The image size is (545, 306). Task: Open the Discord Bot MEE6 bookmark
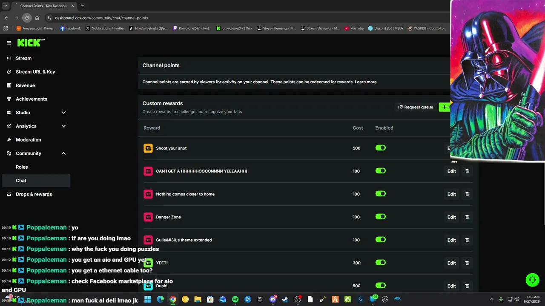(x=385, y=28)
